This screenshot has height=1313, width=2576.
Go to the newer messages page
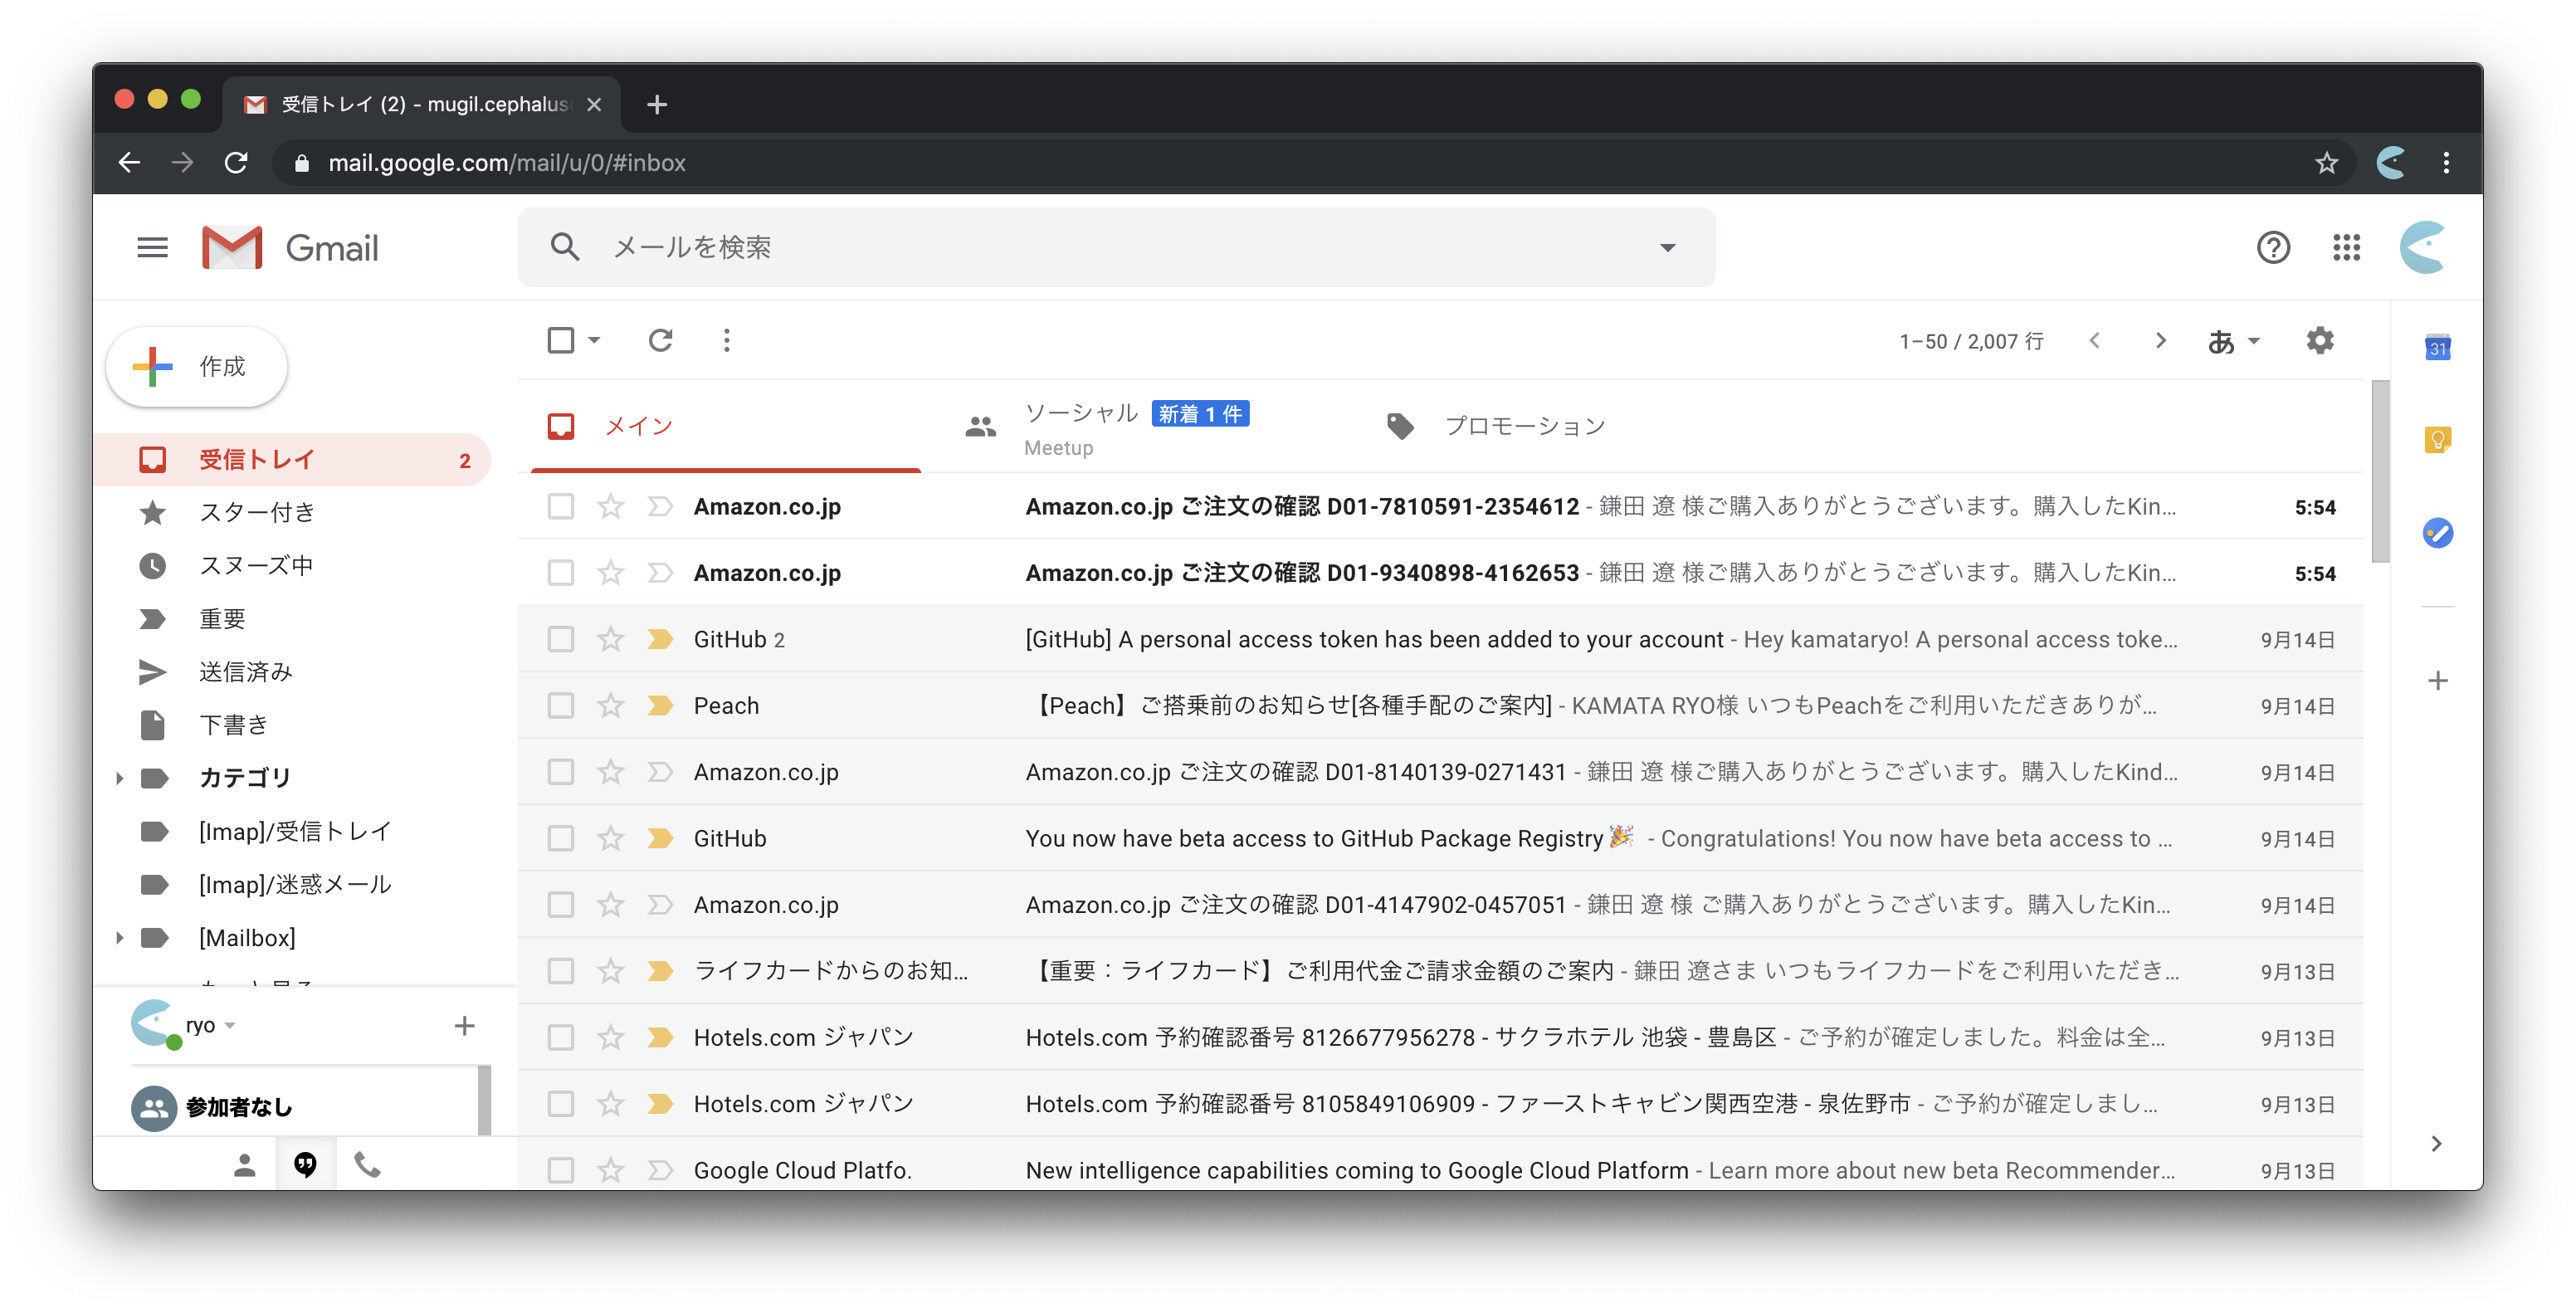click(2094, 341)
